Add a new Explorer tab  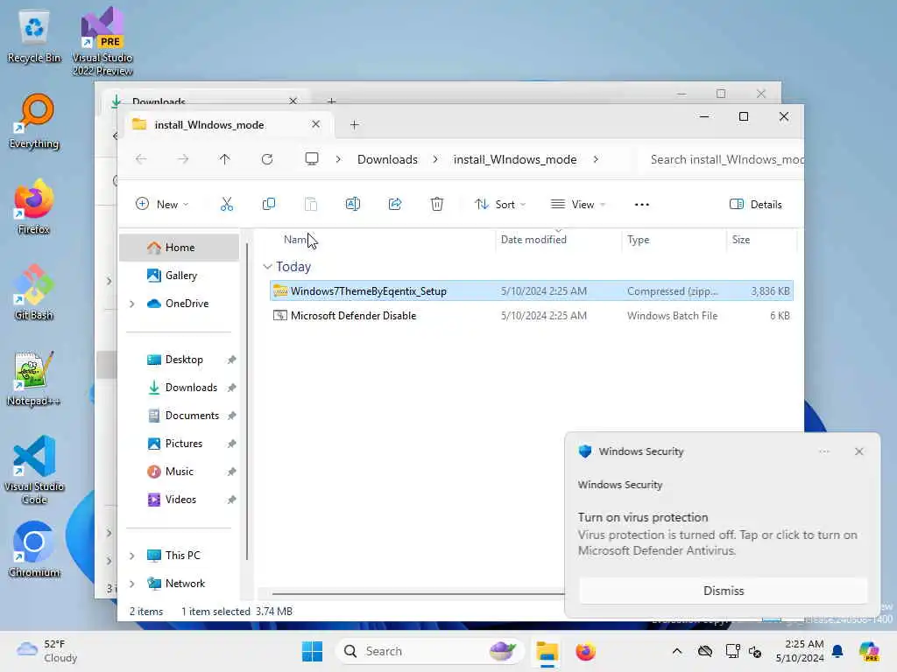click(x=355, y=124)
